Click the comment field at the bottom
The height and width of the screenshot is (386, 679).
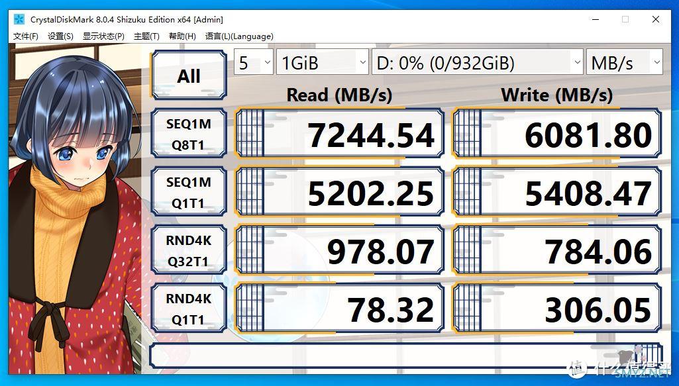point(406,356)
